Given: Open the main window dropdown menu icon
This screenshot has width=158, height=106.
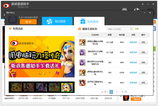Looking at the screenshot, I should 142,4.
